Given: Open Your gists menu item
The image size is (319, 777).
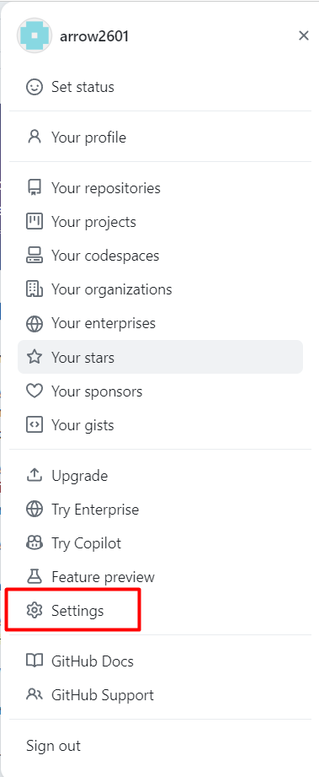Looking at the screenshot, I should coord(160,425).
